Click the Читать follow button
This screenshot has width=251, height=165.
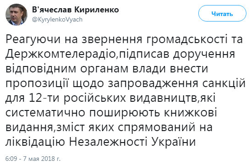pos(222,13)
